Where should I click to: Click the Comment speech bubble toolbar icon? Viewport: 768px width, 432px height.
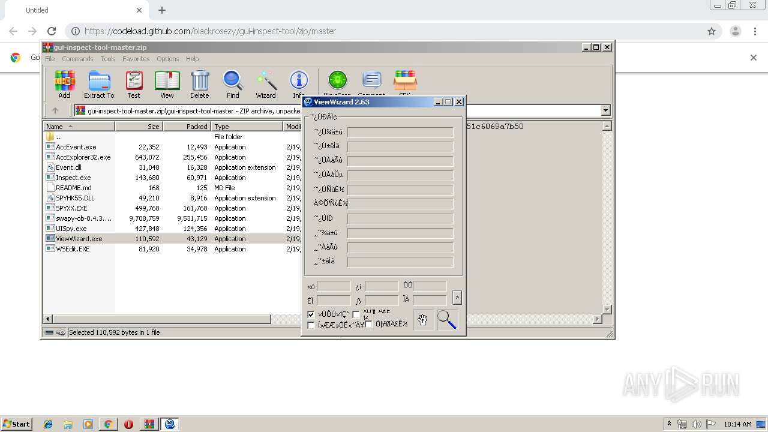[371, 82]
